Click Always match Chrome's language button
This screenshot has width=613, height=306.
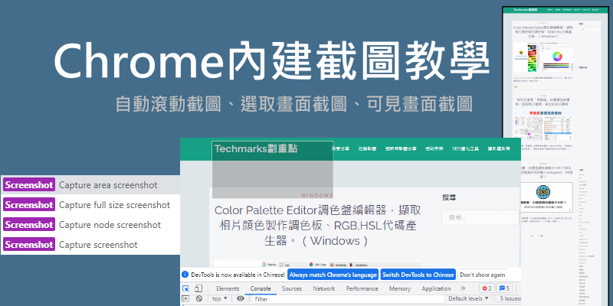point(333,275)
